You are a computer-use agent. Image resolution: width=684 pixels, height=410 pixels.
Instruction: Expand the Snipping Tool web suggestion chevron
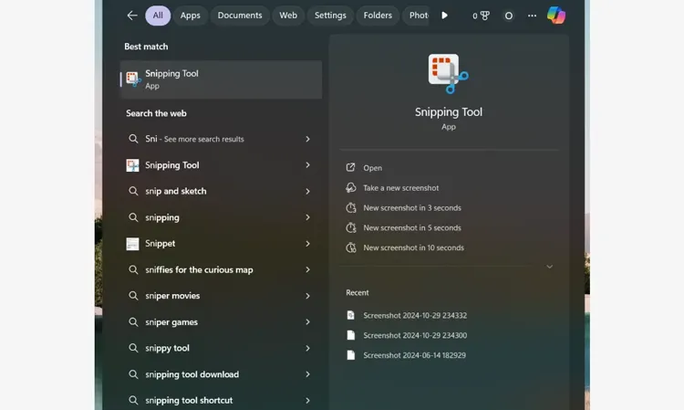307,165
